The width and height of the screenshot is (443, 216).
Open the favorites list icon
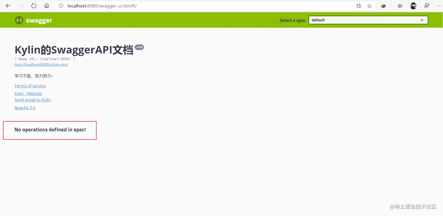pyautogui.click(x=400, y=6)
